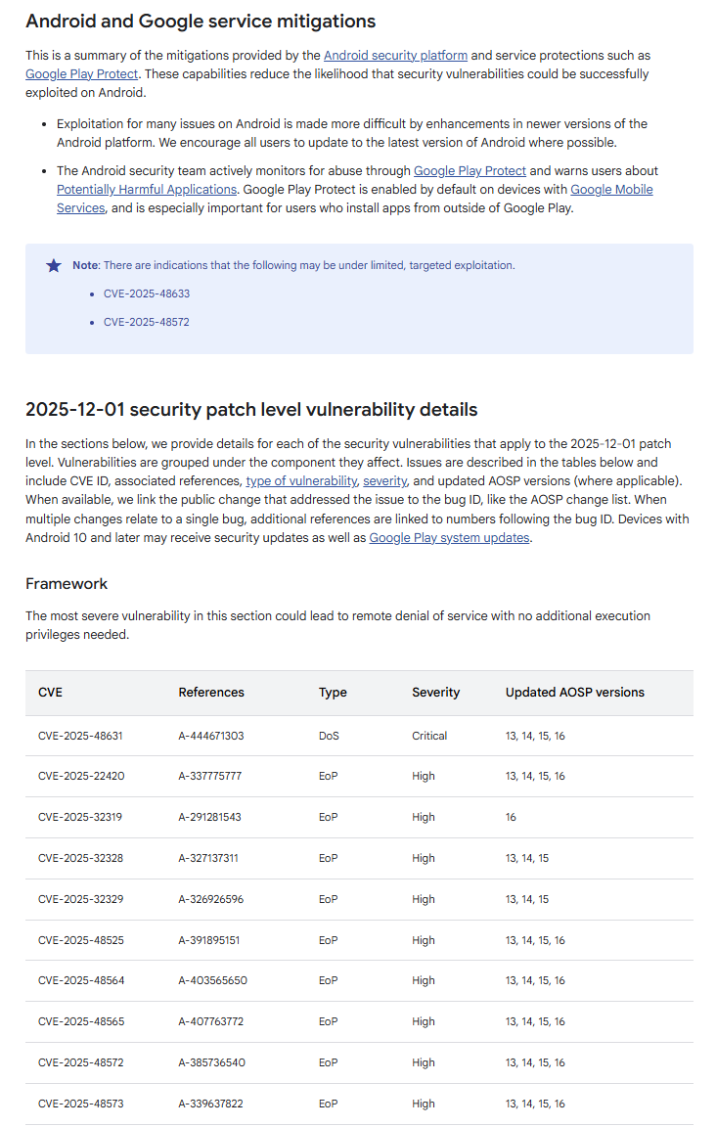Open Google Play system updates link
The width and height of the screenshot is (716, 1127).
(449, 537)
